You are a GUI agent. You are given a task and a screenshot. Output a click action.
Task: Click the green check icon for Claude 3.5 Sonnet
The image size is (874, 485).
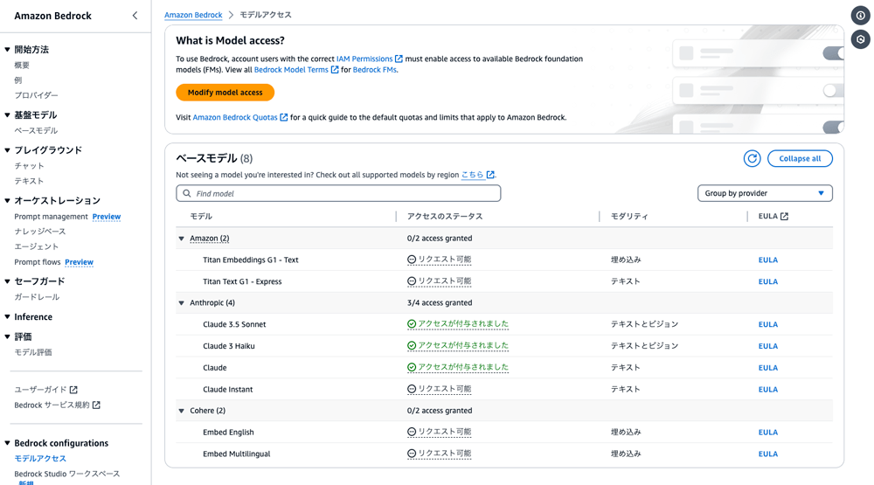[x=412, y=324]
